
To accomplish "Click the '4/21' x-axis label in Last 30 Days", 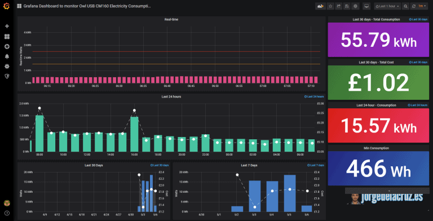I will click(x=94, y=215).
